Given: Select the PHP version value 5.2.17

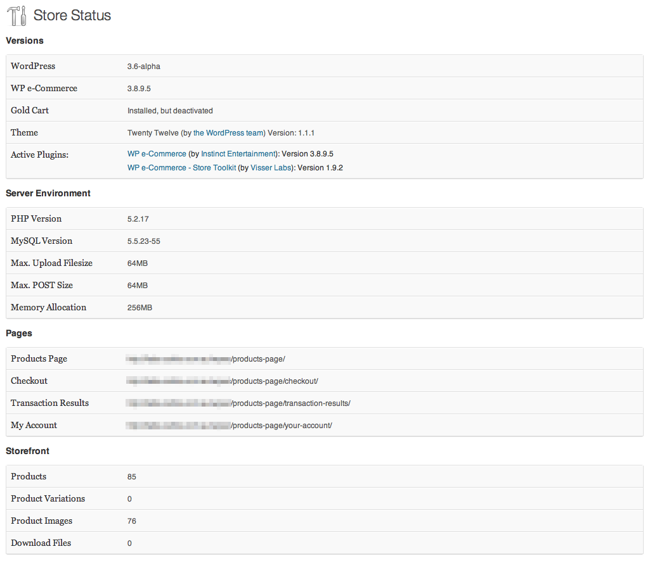Looking at the screenshot, I should click(138, 219).
